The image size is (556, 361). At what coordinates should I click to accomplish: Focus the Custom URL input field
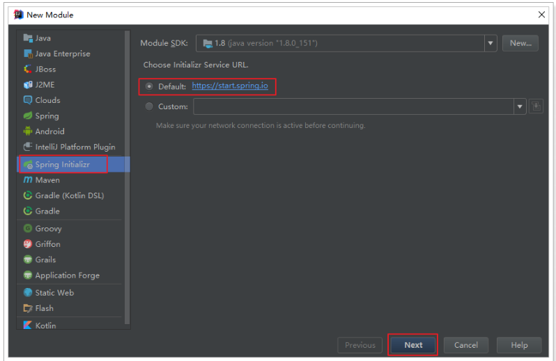[353, 106]
